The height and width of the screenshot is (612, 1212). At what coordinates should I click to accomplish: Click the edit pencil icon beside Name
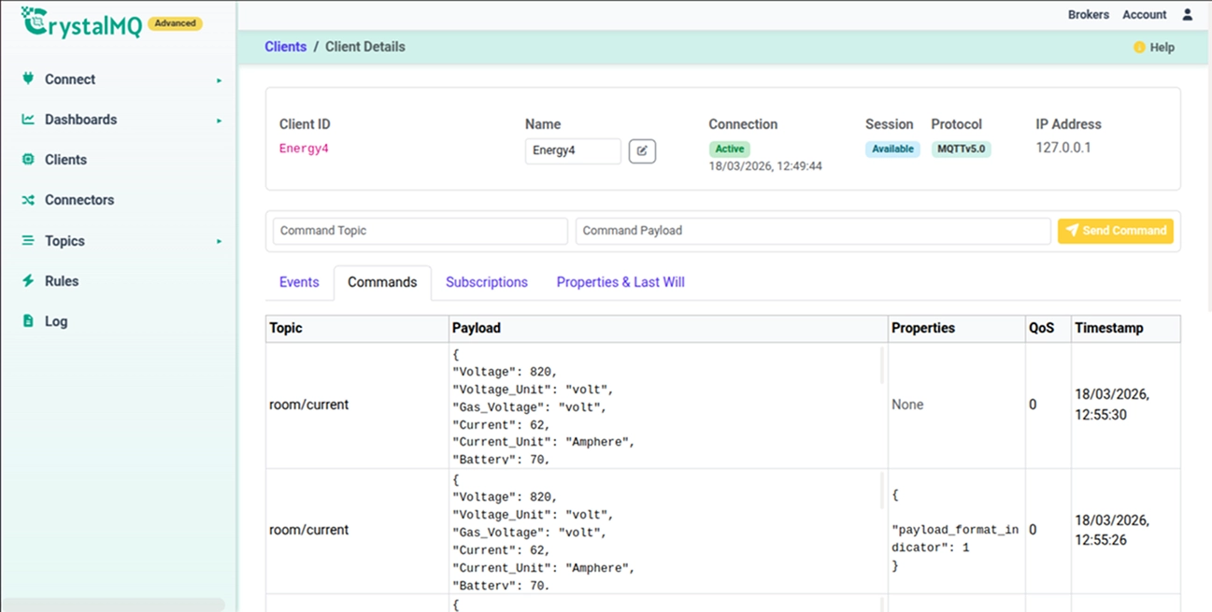[x=642, y=150]
